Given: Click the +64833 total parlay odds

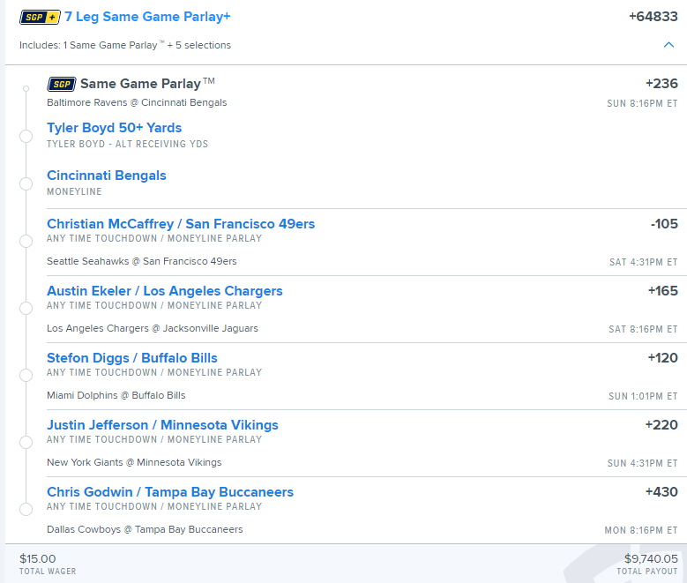Looking at the screenshot, I should (653, 17).
